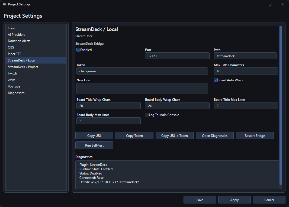Click the Restart Bridge button
This screenshot has height=207, width=289.
[x=255, y=135]
